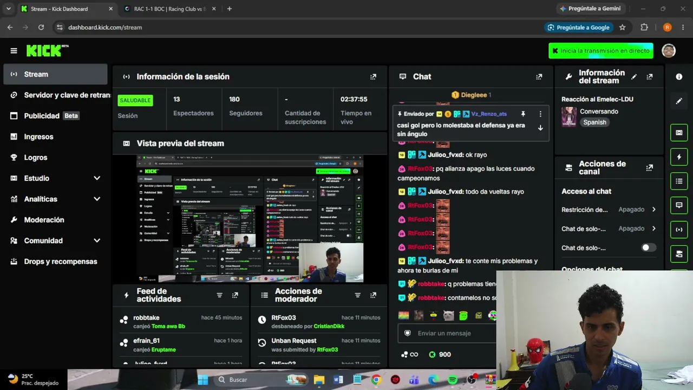The image size is (693, 390).
Task: Toggle chat widget in right sidebar
Action: [x=679, y=205]
